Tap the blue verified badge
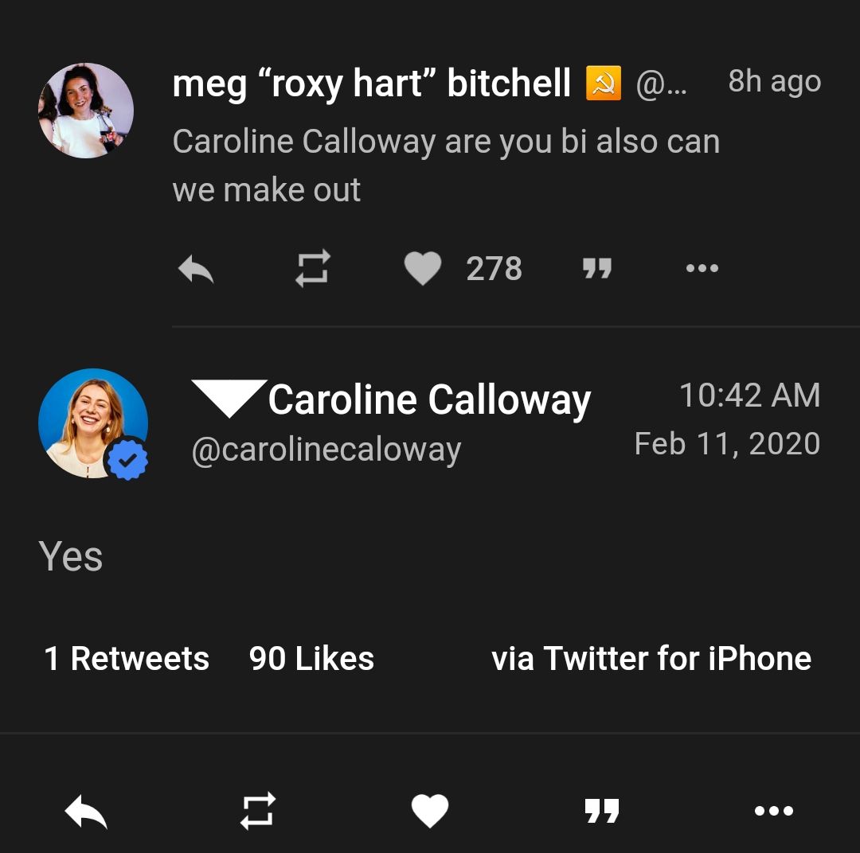 [127, 459]
